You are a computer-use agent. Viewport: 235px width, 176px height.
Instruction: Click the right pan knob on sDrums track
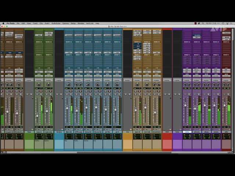pos(199,85)
